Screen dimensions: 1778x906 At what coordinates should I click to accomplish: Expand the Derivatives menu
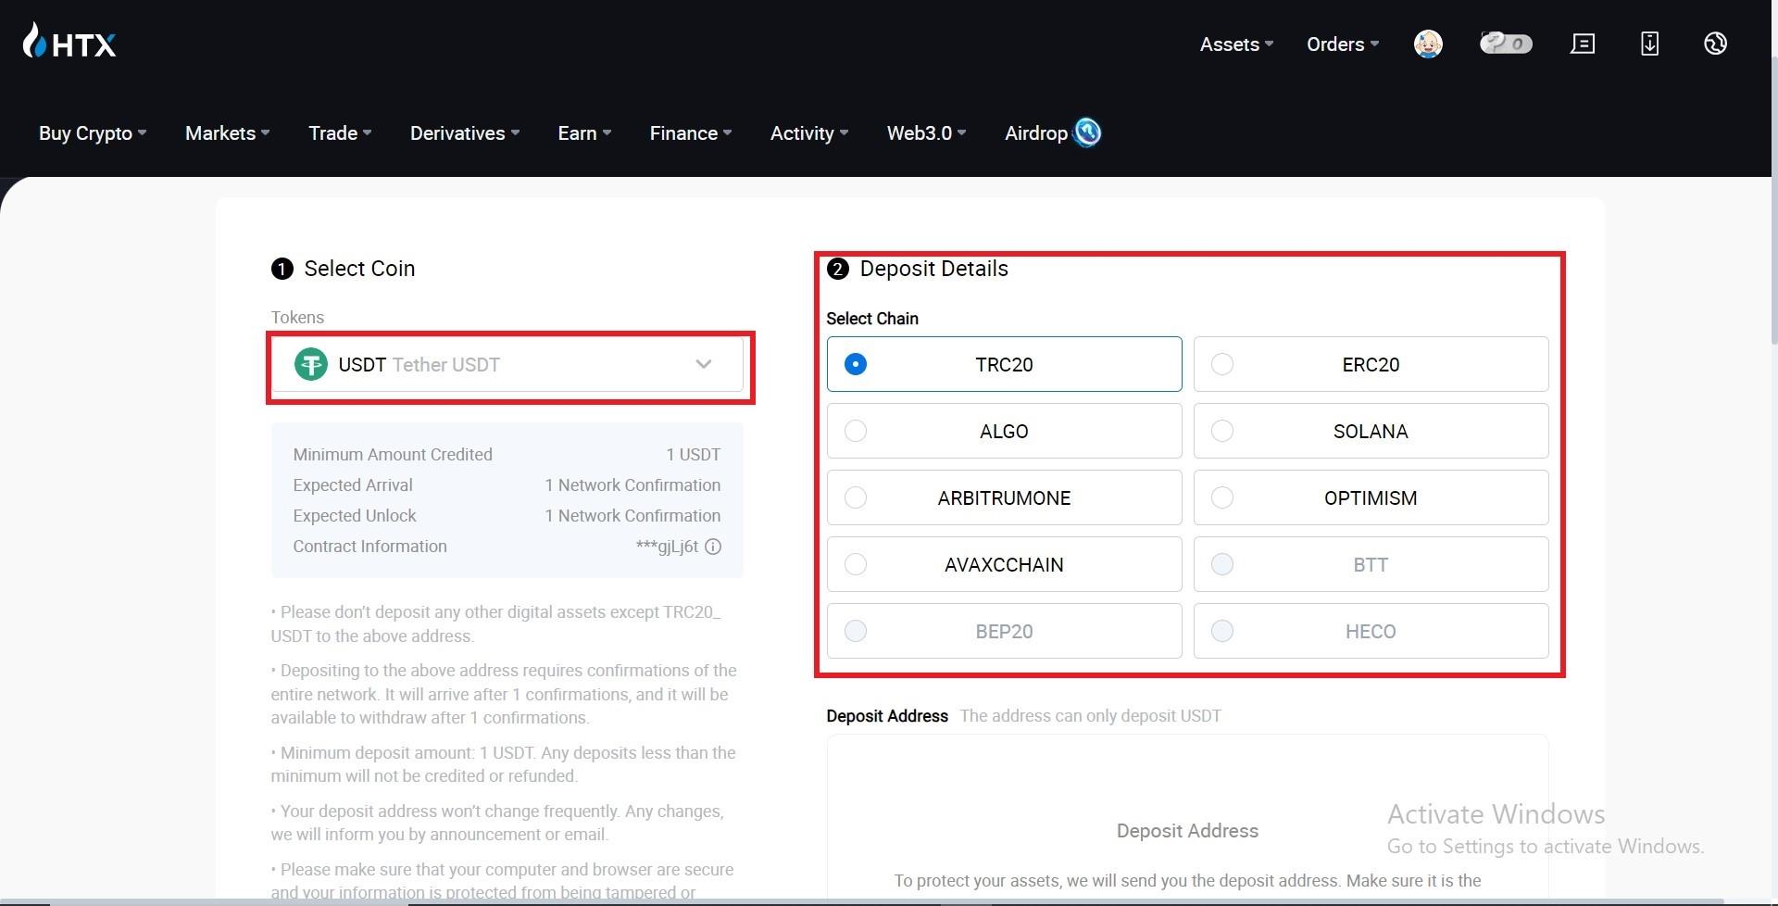point(465,133)
